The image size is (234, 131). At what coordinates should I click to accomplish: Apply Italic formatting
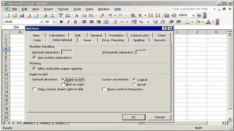click(x=68, y=22)
